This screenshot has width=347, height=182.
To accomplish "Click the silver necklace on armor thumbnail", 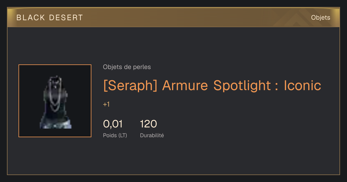I will pyautogui.click(x=55, y=94).
